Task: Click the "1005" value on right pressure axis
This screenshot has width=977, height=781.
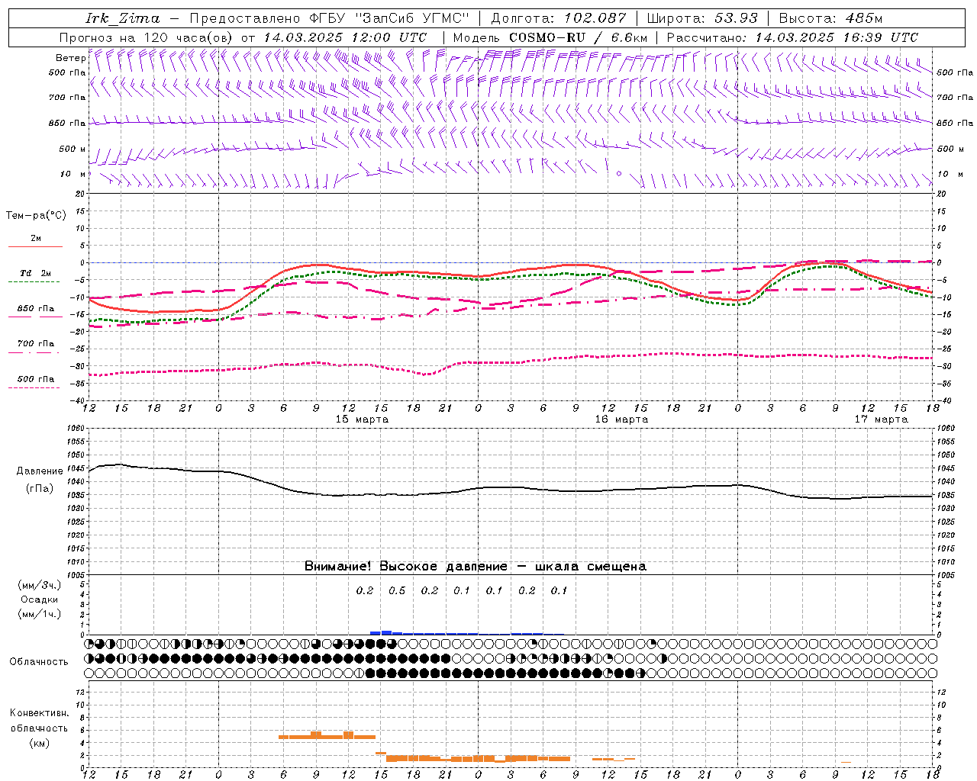Action: (947, 574)
